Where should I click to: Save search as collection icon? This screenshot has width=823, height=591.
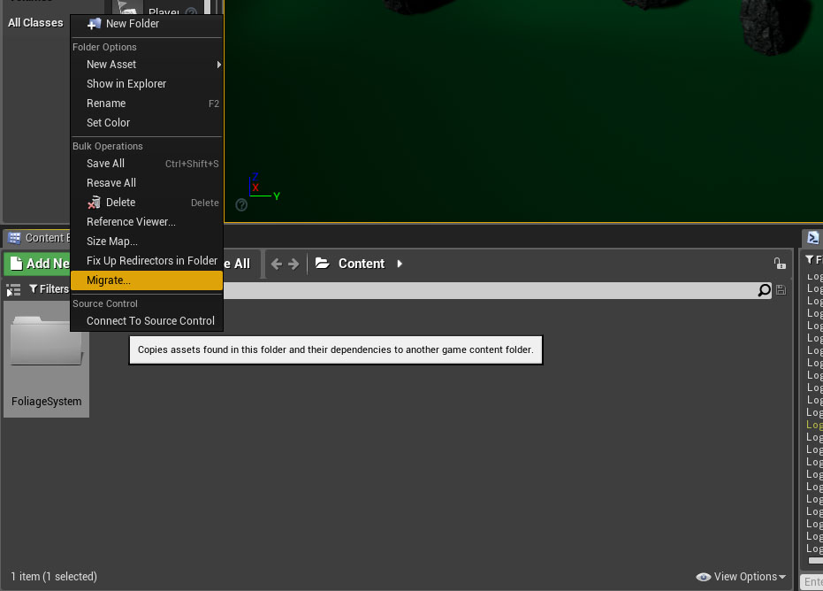(x=781, y=290)
